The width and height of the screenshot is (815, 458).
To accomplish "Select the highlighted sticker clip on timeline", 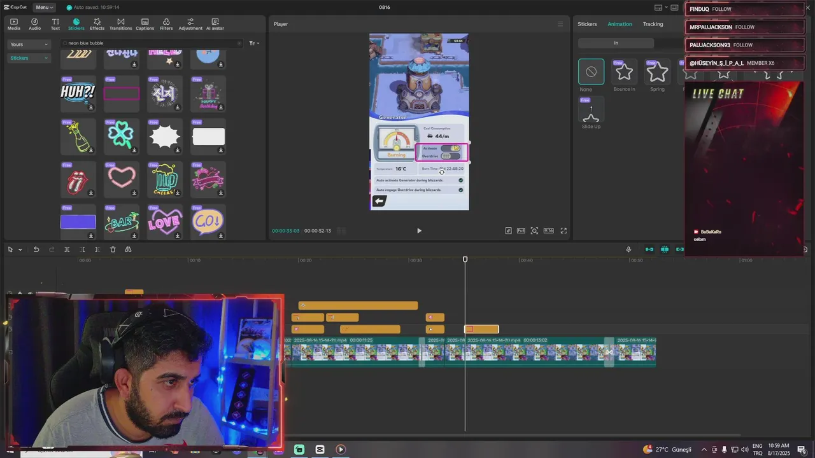I will coord(481,329).
